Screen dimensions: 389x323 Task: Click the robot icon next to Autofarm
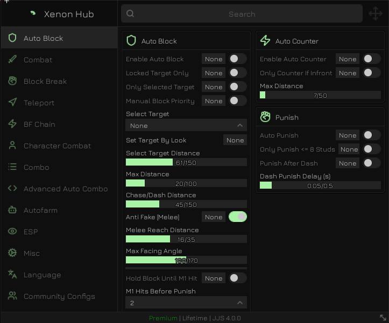[x=12, y=210]
